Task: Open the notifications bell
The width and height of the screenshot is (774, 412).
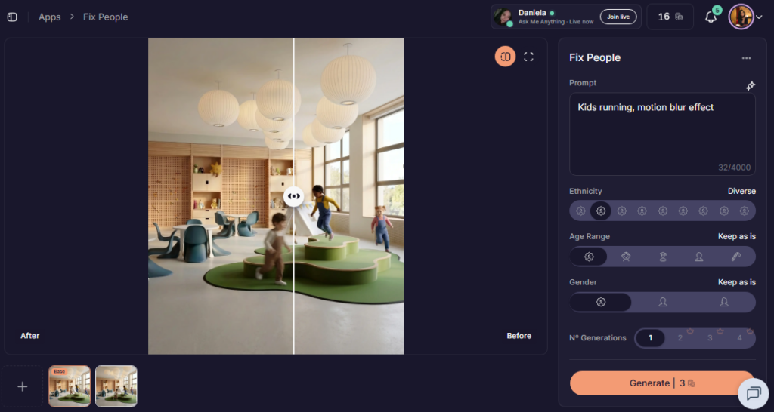Action: pyautogui.click(x=711, y=17)
